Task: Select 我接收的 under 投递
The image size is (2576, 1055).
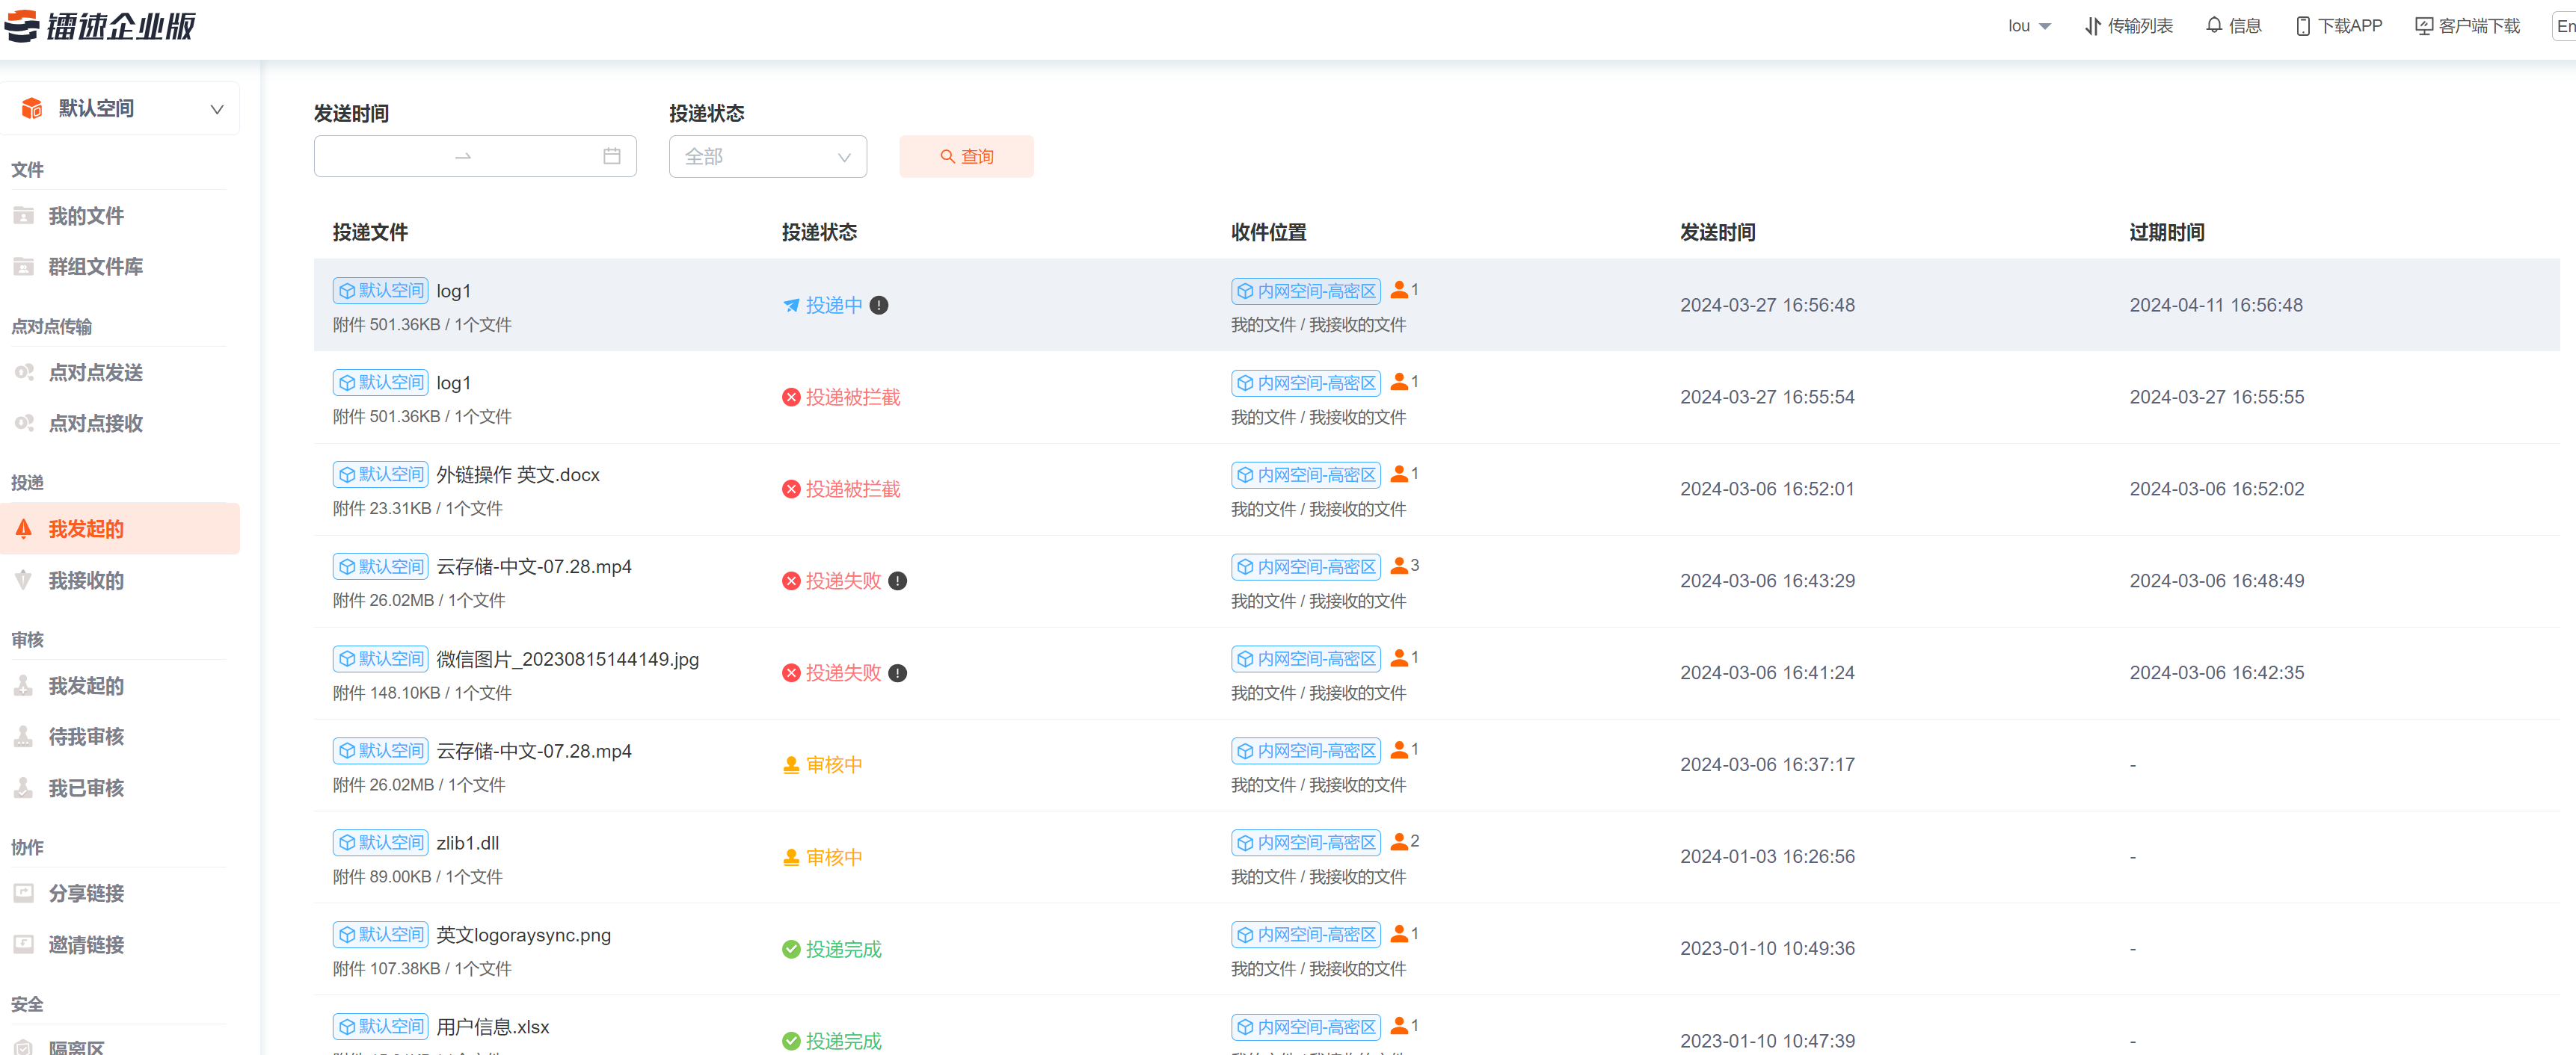Action: 86,581
